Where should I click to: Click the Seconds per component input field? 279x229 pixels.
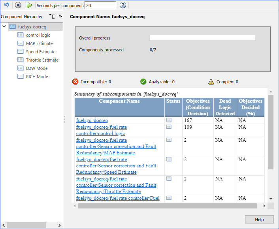coord(100,5)
